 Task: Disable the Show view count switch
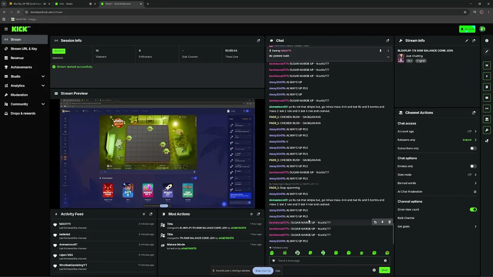click(x=473, y=210)
